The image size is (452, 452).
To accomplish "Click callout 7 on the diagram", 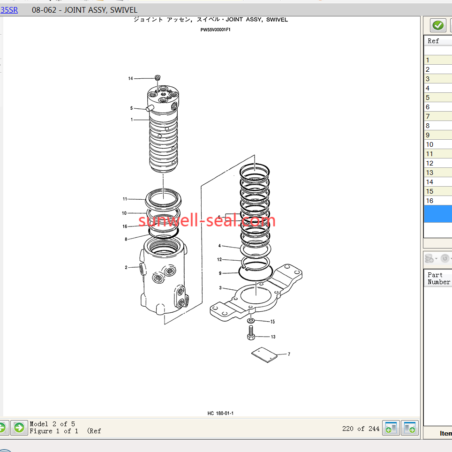I will click(x=289, y=354).
